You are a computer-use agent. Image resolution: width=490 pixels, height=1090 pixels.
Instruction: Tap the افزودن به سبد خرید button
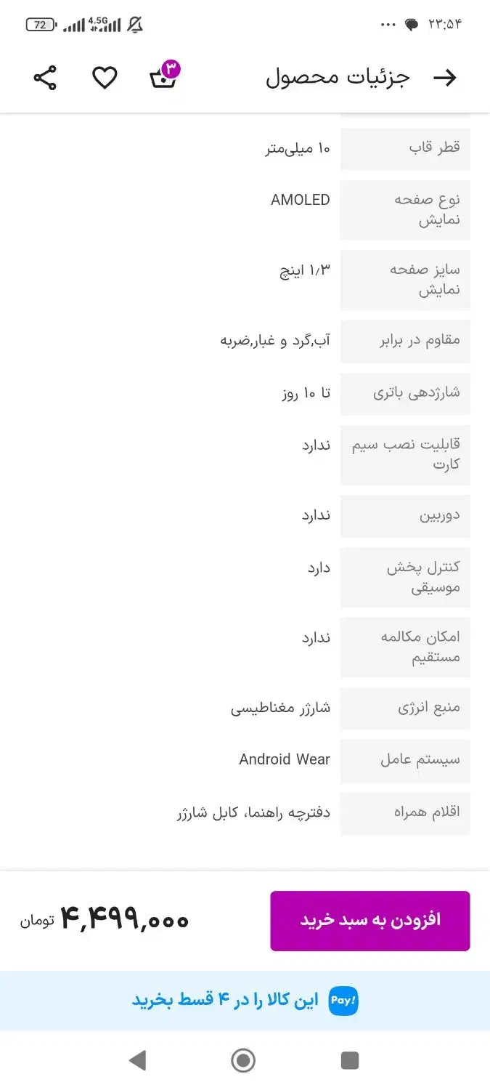pos(370,919)
